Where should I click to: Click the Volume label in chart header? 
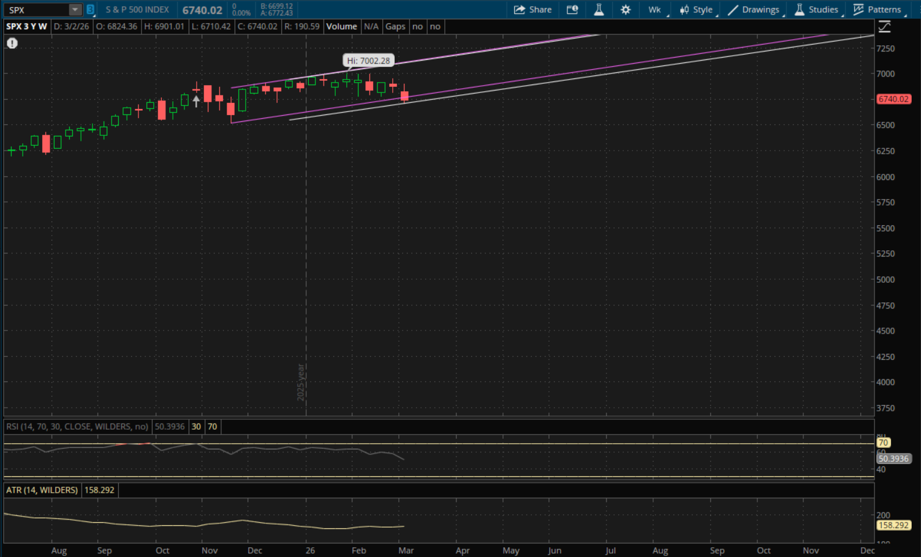pyautogui.click(x=341, y=26)
